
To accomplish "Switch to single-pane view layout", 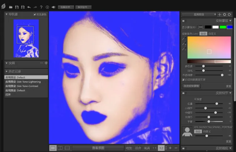I will pos(53,148).
